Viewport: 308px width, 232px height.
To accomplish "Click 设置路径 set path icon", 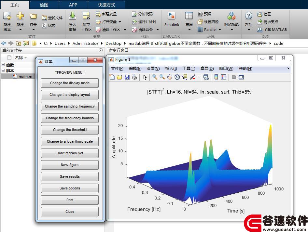I will [200, 21].
